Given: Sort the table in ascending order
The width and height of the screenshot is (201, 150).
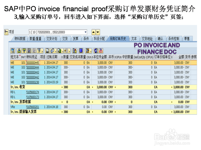Looking at the screenshot, I should click(x=19, y=51).
